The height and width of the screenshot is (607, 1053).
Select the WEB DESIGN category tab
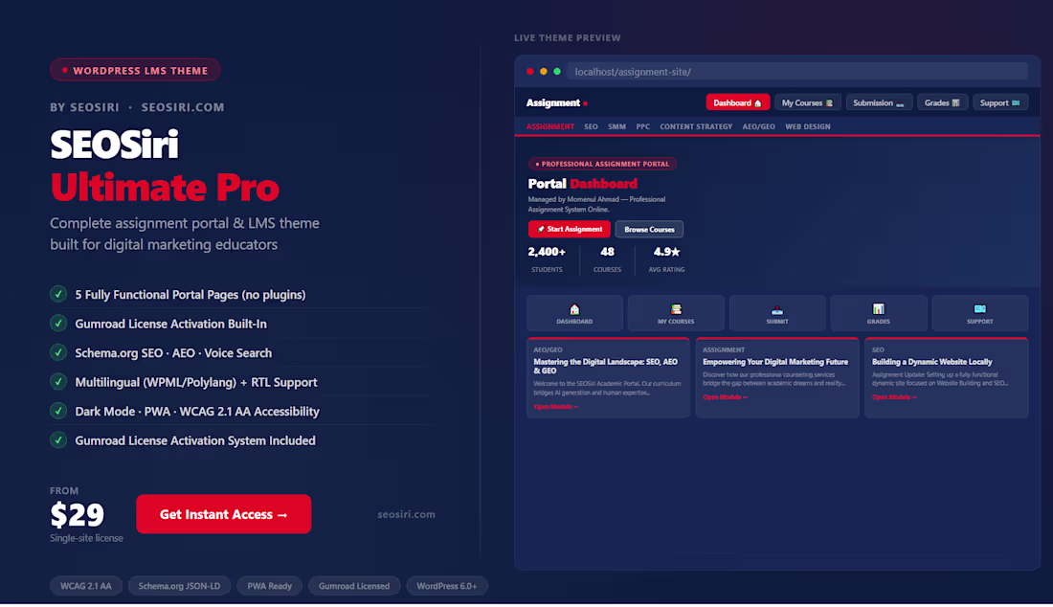[x=808, y=127]
